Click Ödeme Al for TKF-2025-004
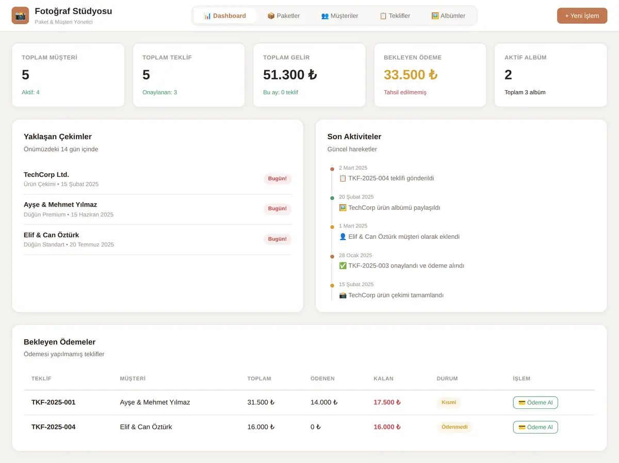 coord(535,427)
